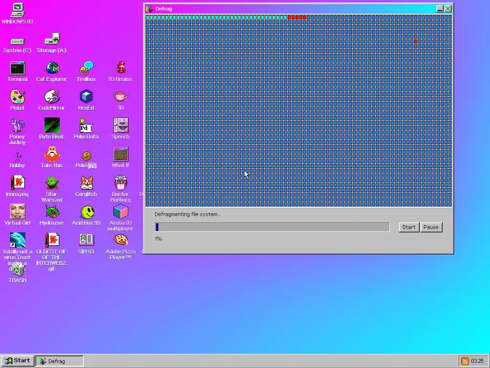Click the Defrag window title bar
This screenshot has height=368, width=490.
point(299,9)
